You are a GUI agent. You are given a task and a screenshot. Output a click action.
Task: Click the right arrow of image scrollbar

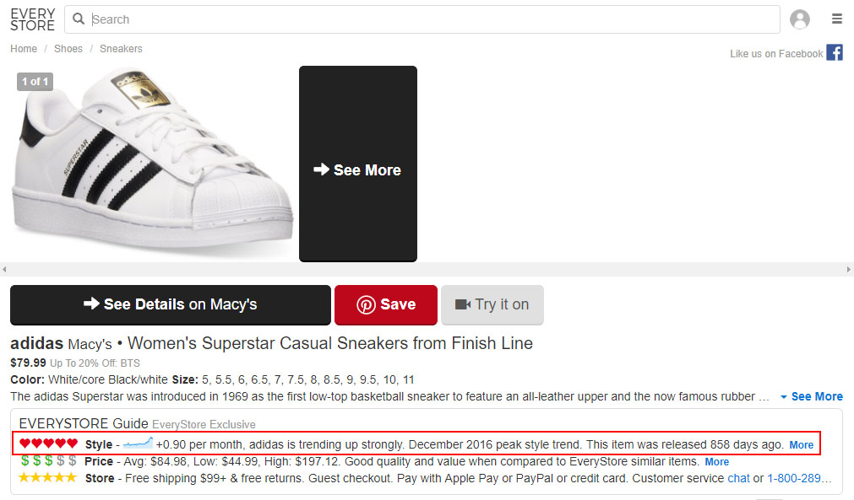click(x=849, y=270)
